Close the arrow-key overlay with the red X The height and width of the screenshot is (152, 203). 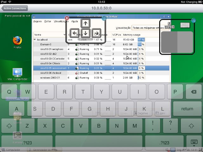click(67, 18)
